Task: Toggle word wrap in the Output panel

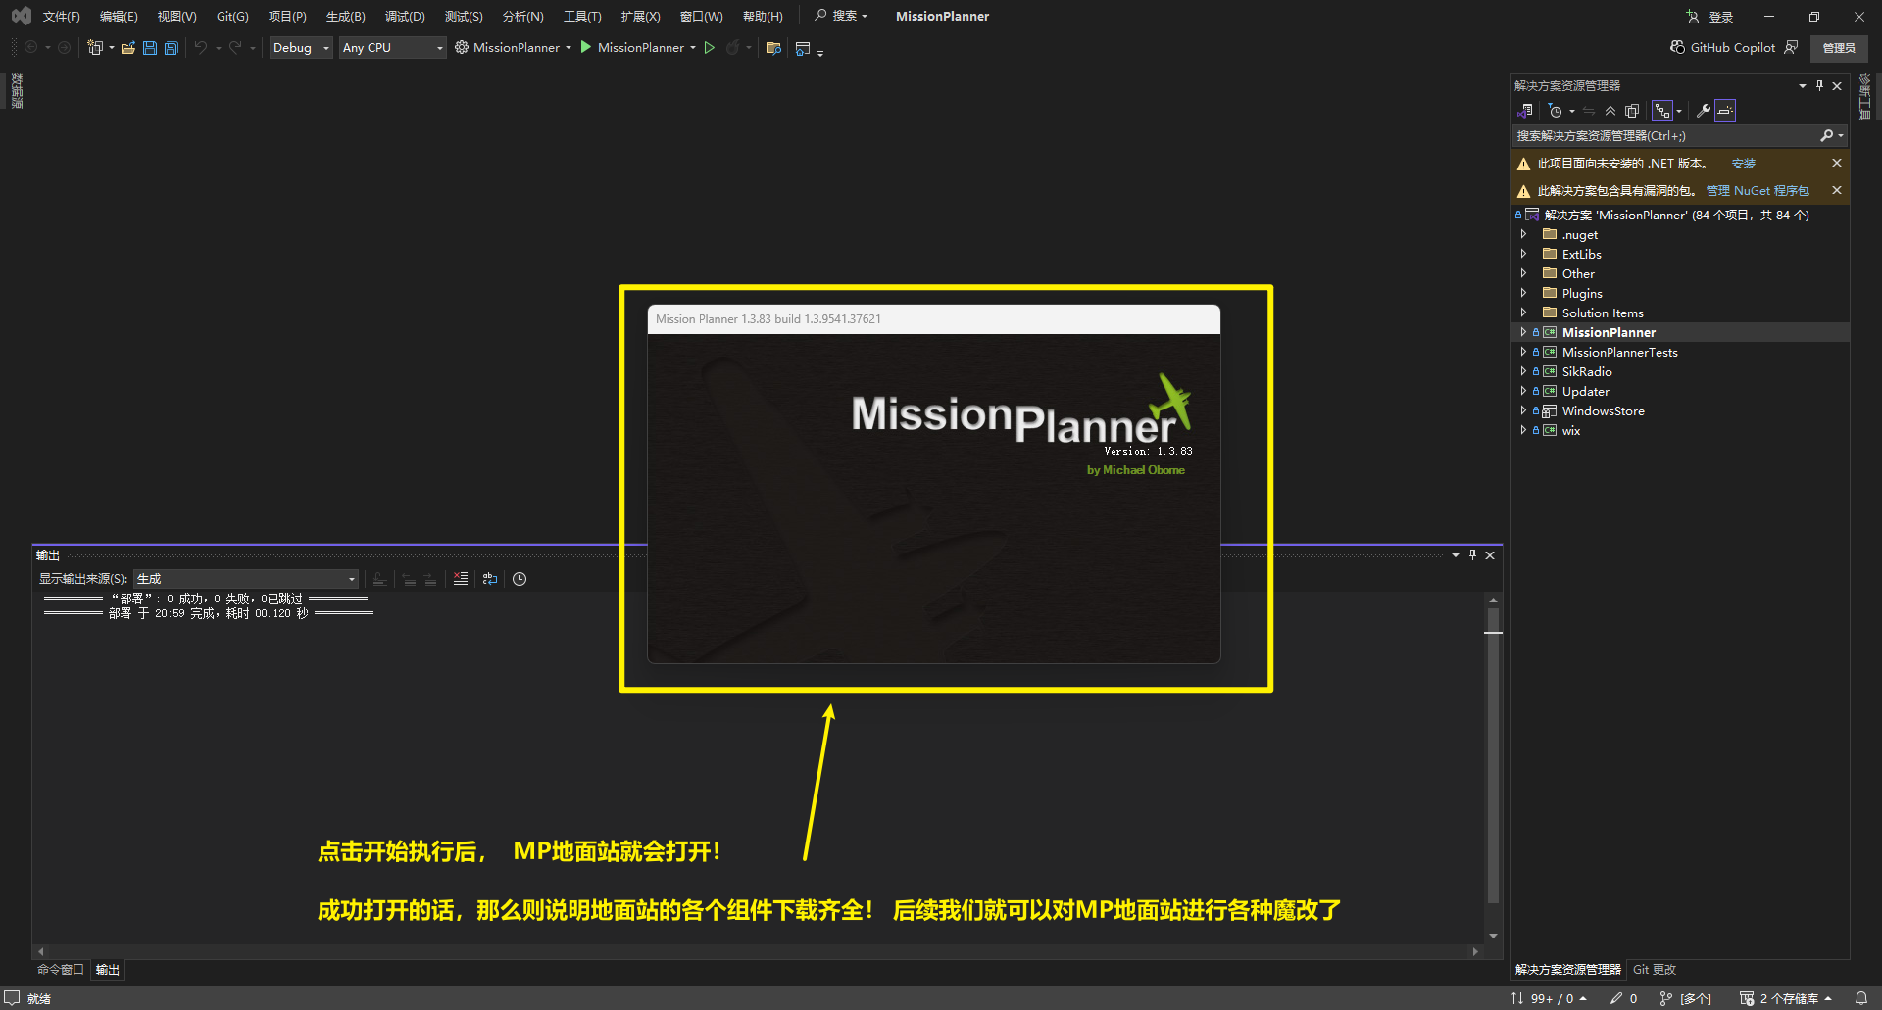Action: point(490,579)
